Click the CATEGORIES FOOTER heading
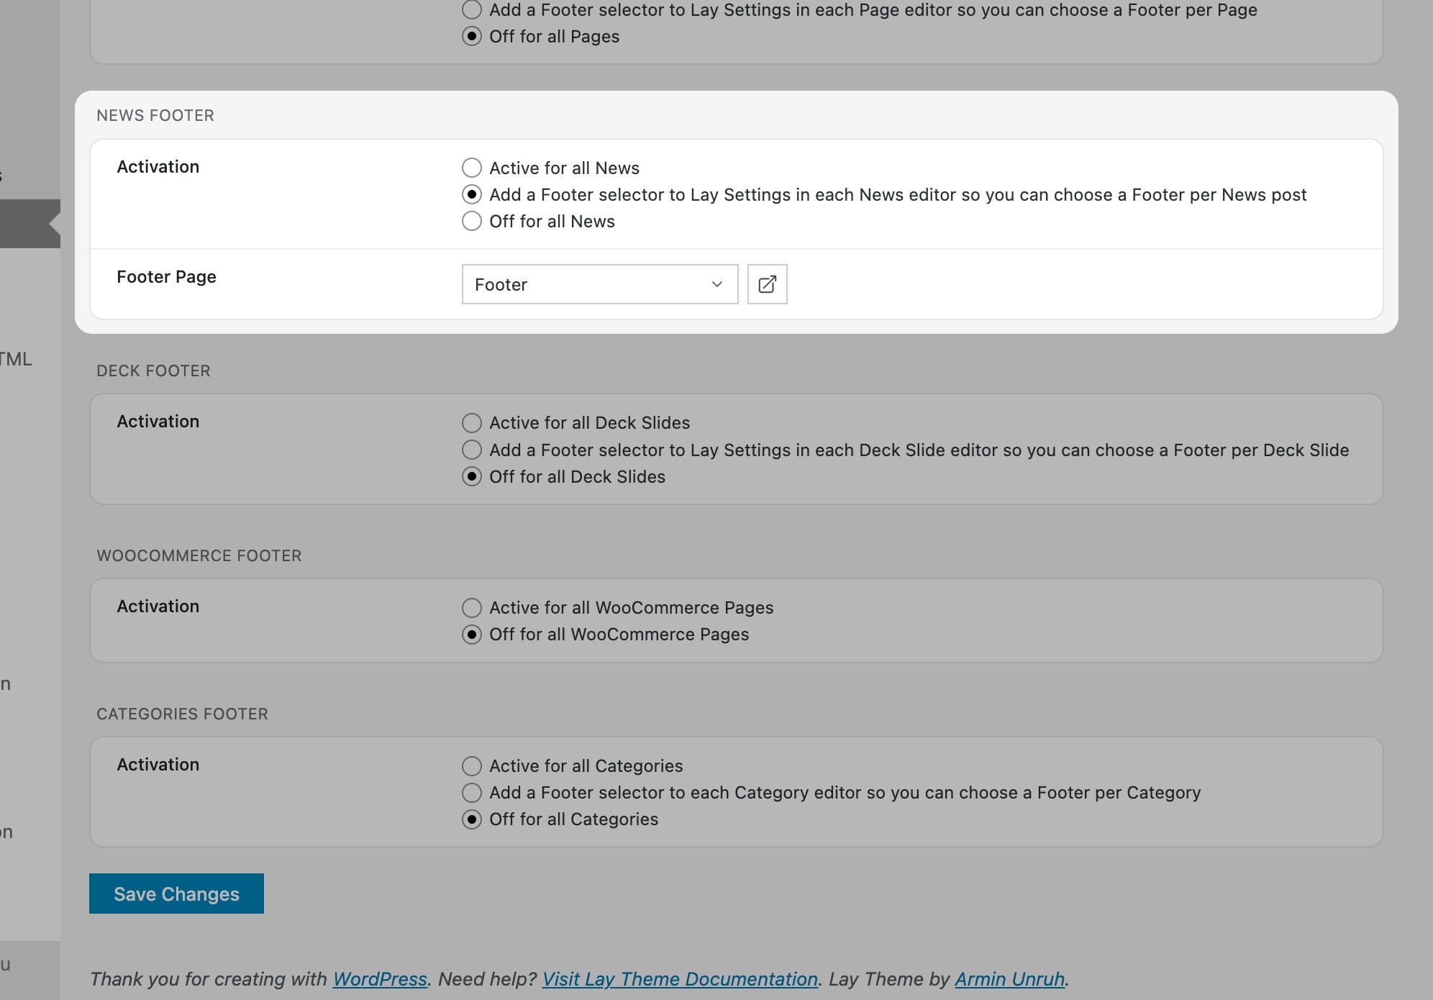This screenshot has width=1433, height=1000. (x=182, y=714)
